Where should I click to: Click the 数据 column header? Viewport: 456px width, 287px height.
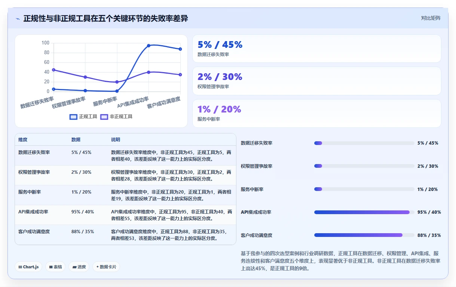coord(76,140)
